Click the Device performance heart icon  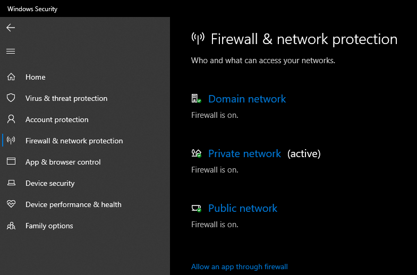11,204
